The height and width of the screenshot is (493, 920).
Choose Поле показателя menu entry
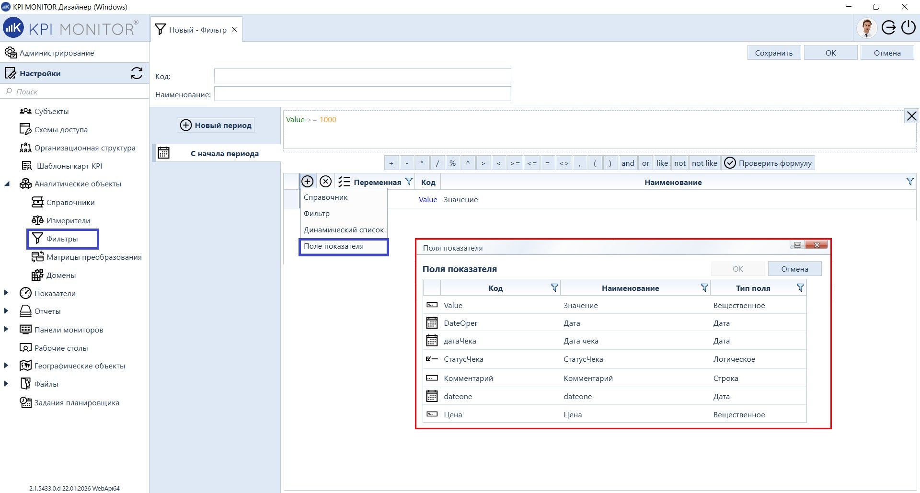coord(344,246)
